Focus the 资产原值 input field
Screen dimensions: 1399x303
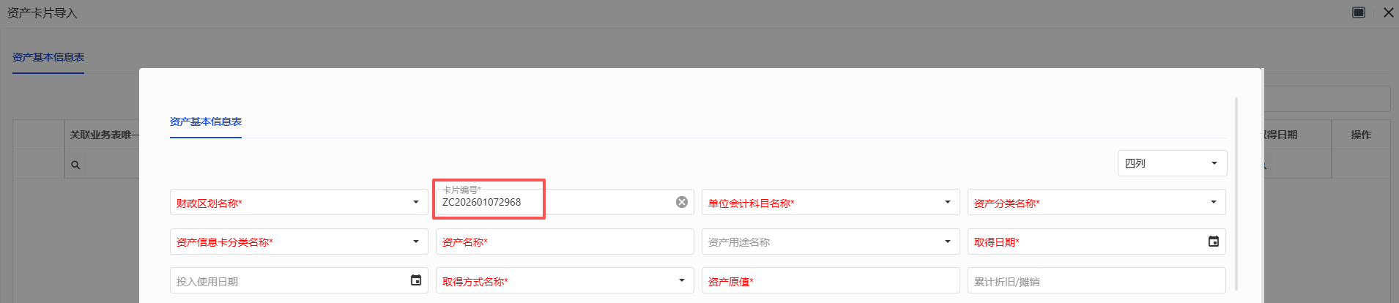click(830, 281)
